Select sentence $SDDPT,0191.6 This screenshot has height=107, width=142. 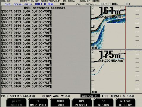26,29
